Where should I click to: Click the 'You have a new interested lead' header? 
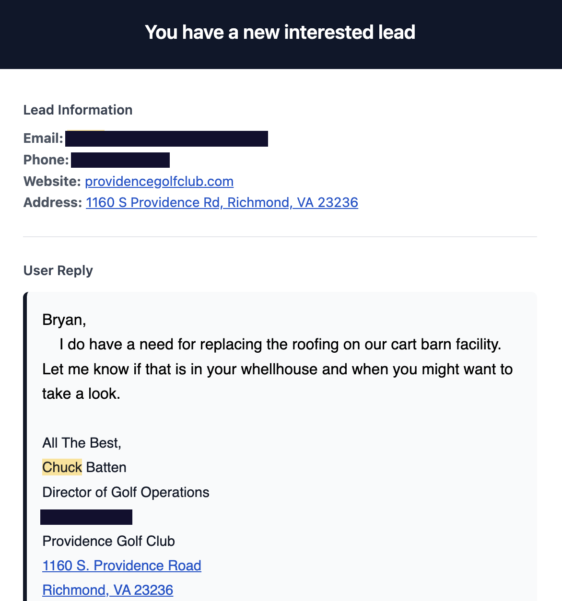[x=281, y=33]
